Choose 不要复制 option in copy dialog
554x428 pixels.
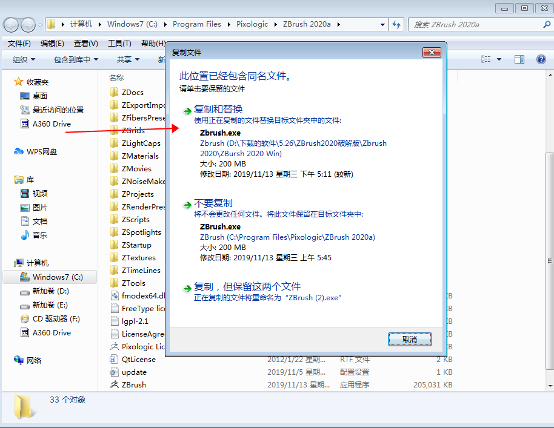coord(213,203)
